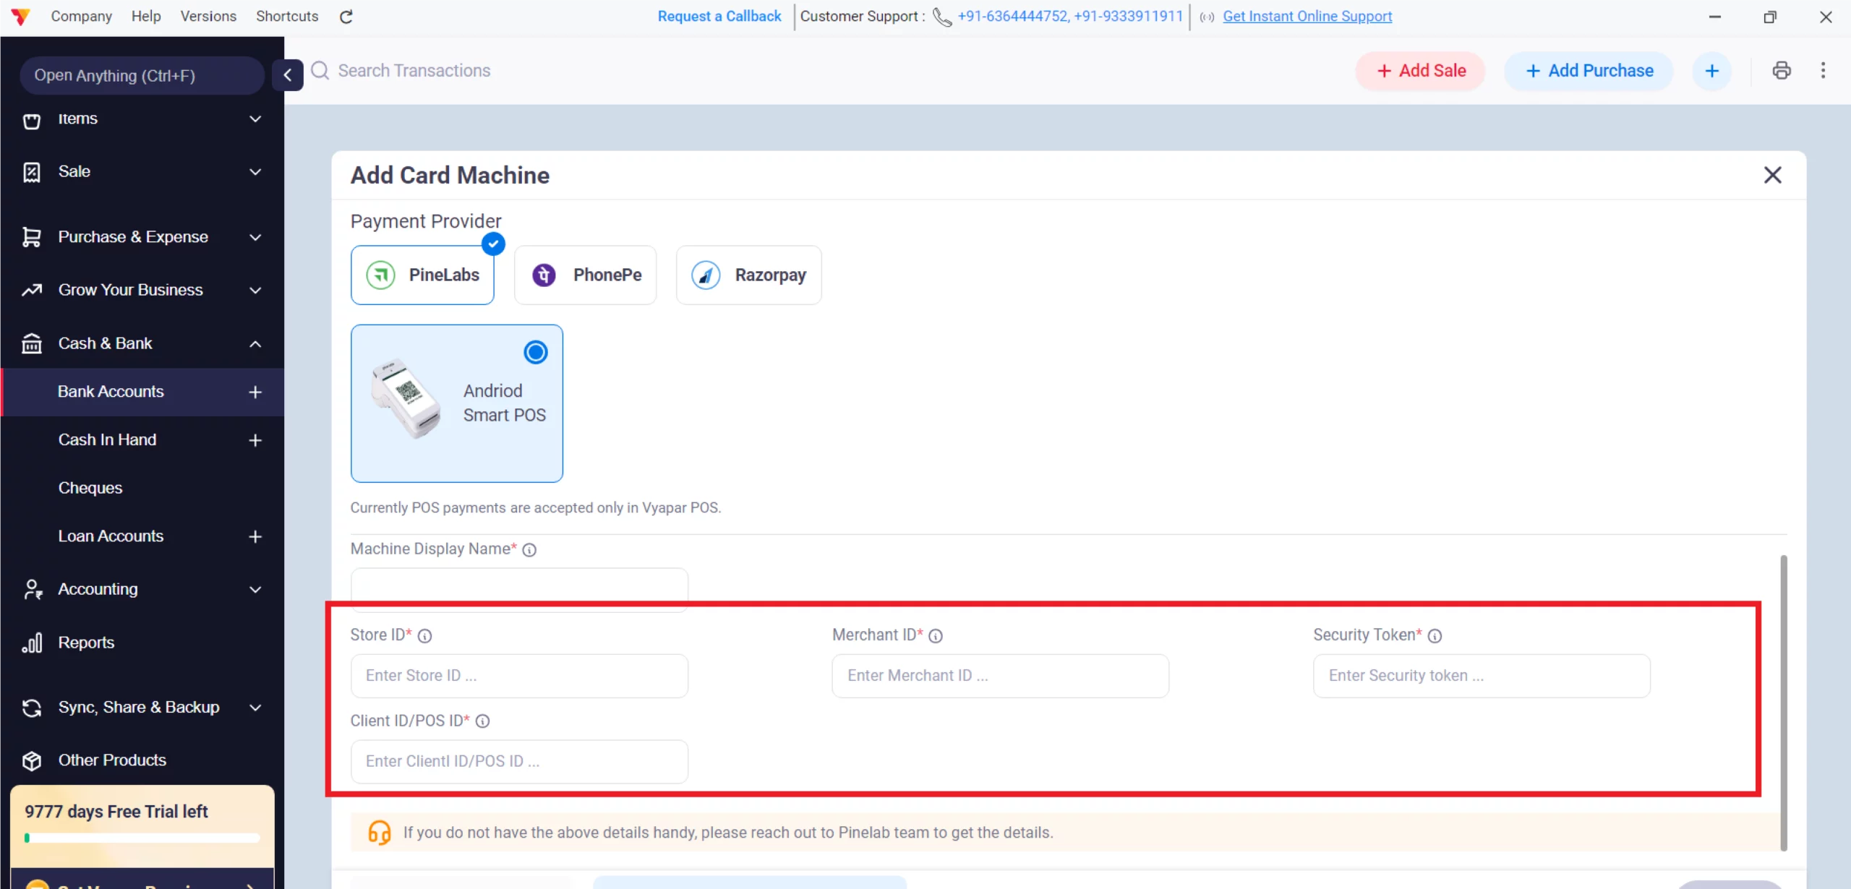Open the three-dot more options menu

coord(1823,71)
